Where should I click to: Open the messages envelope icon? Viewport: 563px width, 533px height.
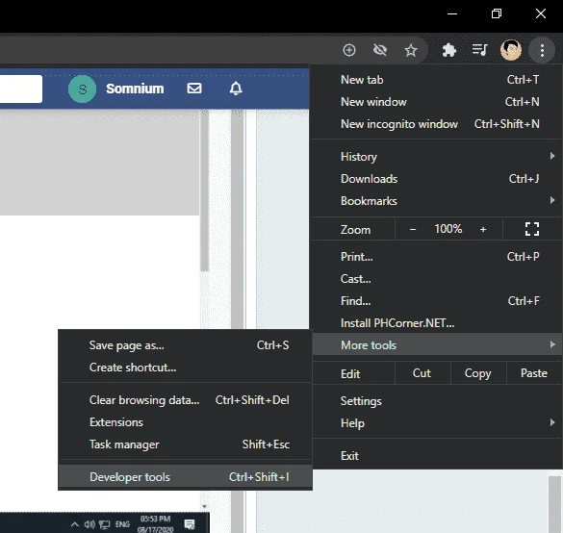tap(194, 89)
